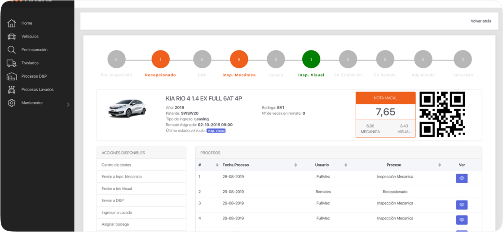Screen dimensions: 503x232
Task: Click the Remates user cell
Action: click(323, 192)
